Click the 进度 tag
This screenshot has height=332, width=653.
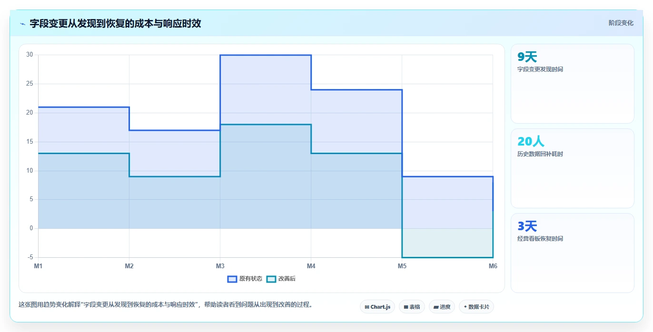[442, 307]
